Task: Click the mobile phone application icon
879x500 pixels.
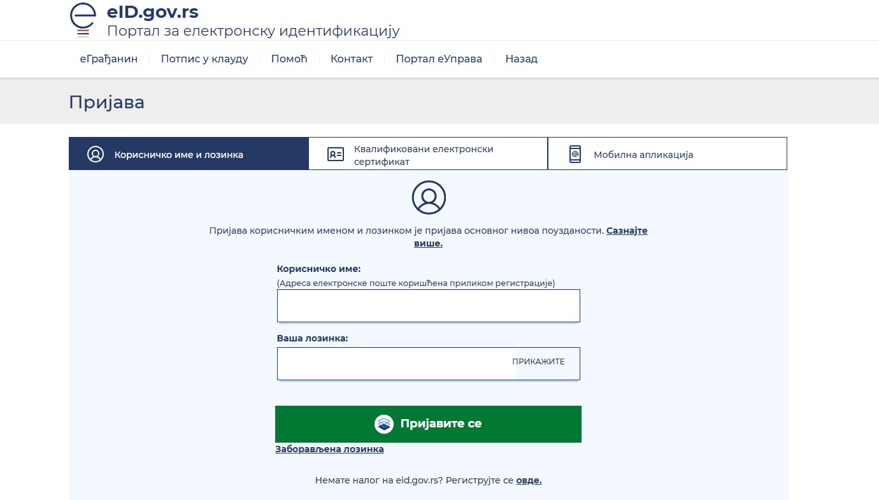Action: click(575, 154)
